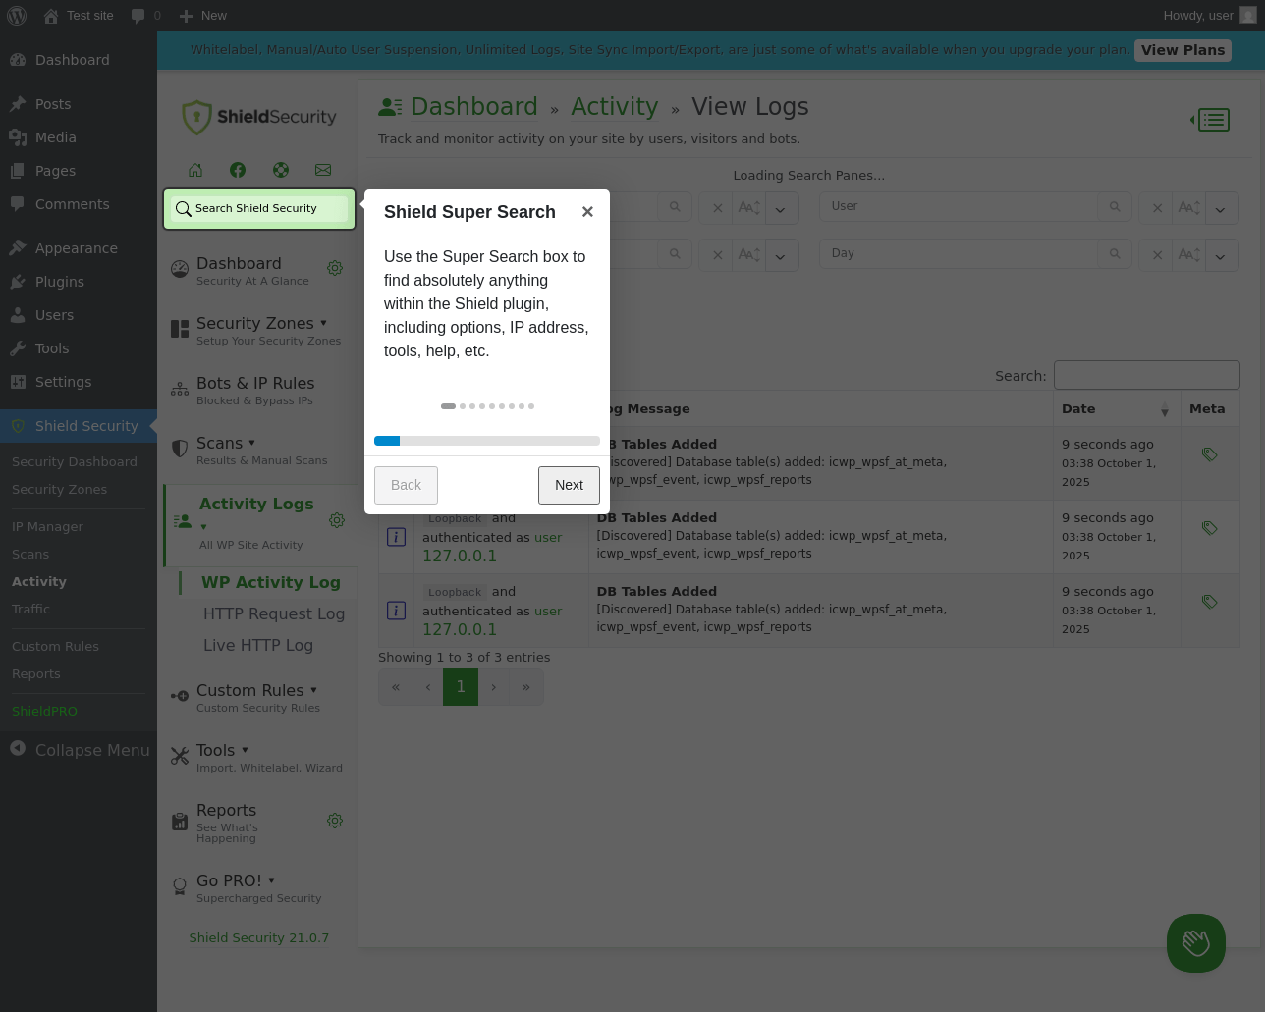
Task: Click the envelope icon in Shield sidebar
Action: [x=323, y=170]
